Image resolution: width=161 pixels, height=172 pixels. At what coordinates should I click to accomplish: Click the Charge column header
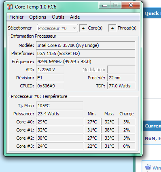pyautogui.click(x=127, y=114)
